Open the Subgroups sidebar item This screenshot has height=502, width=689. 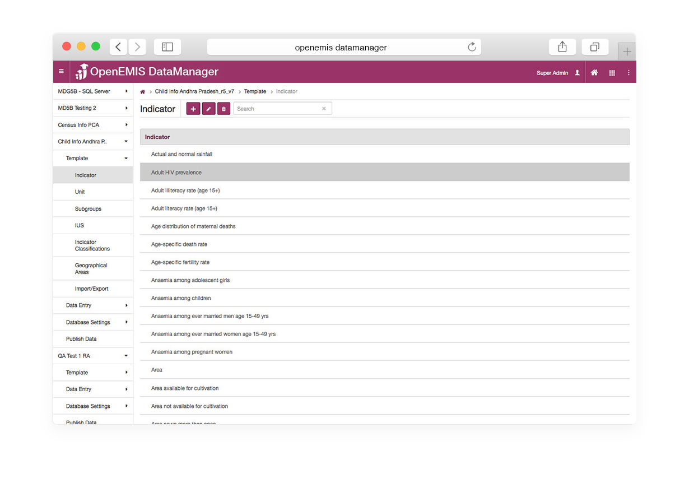[x=93, y=209]
